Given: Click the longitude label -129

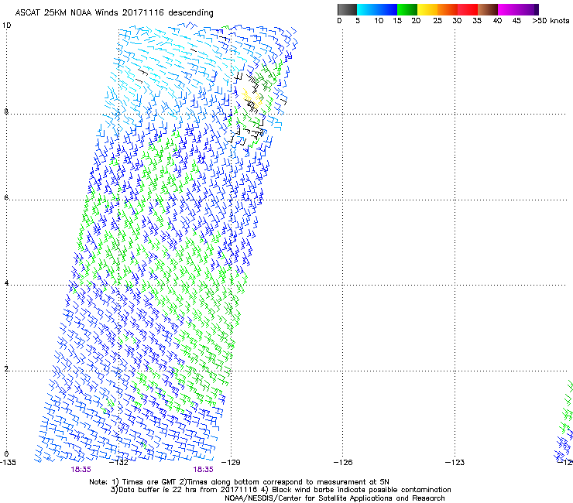Looking at the screenshot, I should [x=231, y=463].
